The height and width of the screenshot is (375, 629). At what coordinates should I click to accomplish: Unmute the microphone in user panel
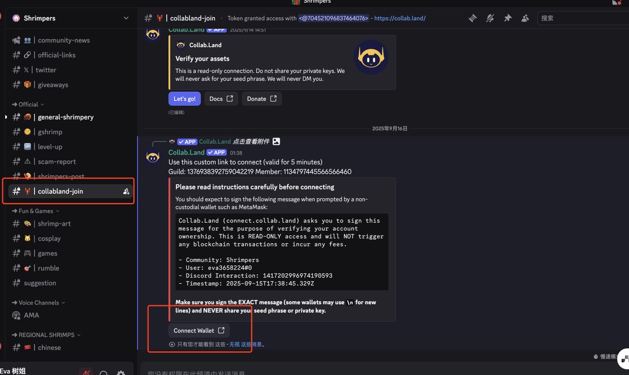pos(86,372)
